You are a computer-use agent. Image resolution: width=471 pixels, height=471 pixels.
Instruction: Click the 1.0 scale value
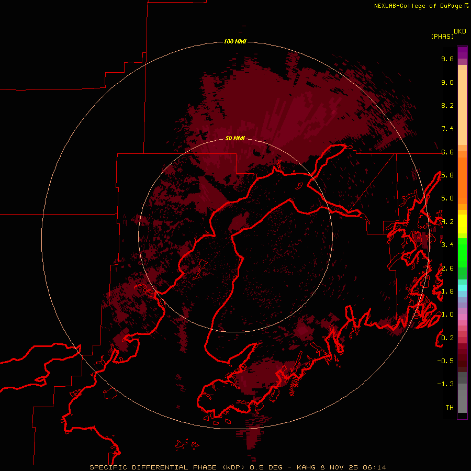tap(447, 315)
